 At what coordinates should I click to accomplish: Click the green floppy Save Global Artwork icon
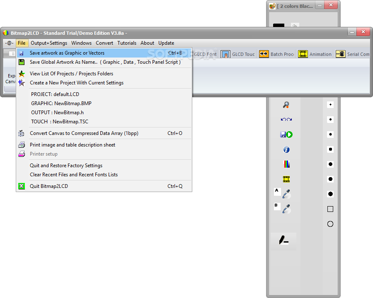tap(22, 62)
